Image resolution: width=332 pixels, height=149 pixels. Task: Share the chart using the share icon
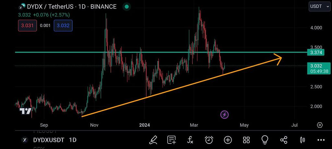pos(284,140)
